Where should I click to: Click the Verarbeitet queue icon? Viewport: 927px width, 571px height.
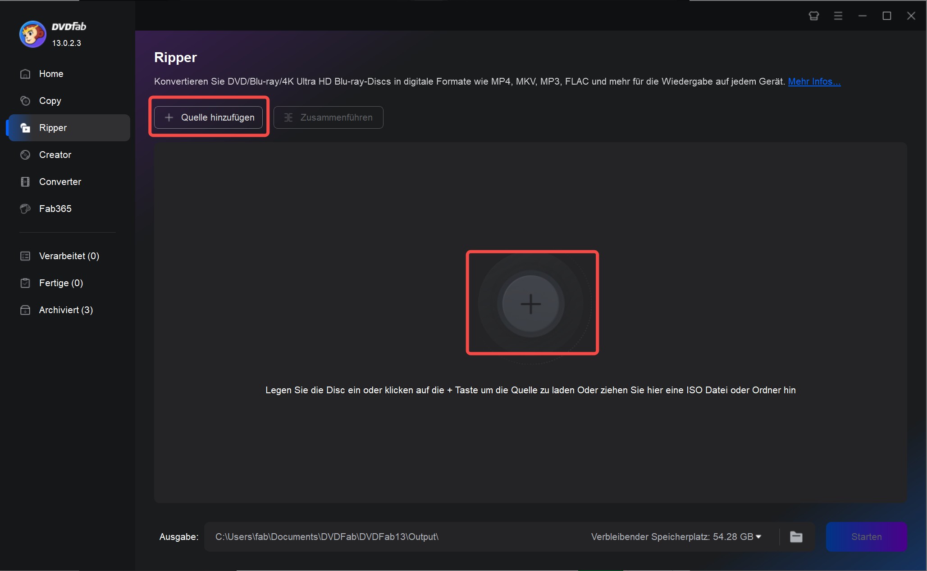pos(25,256)
